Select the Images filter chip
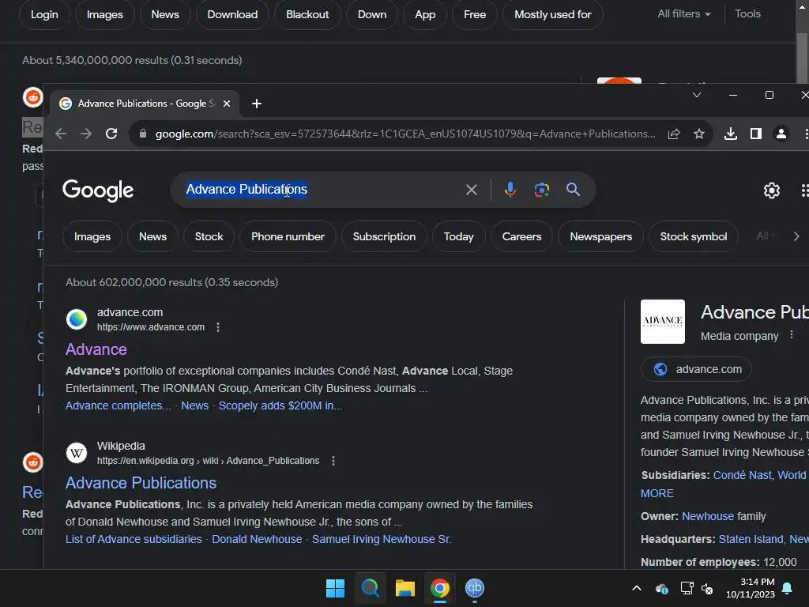Screen dimensions: 809x607 point(92,236)
